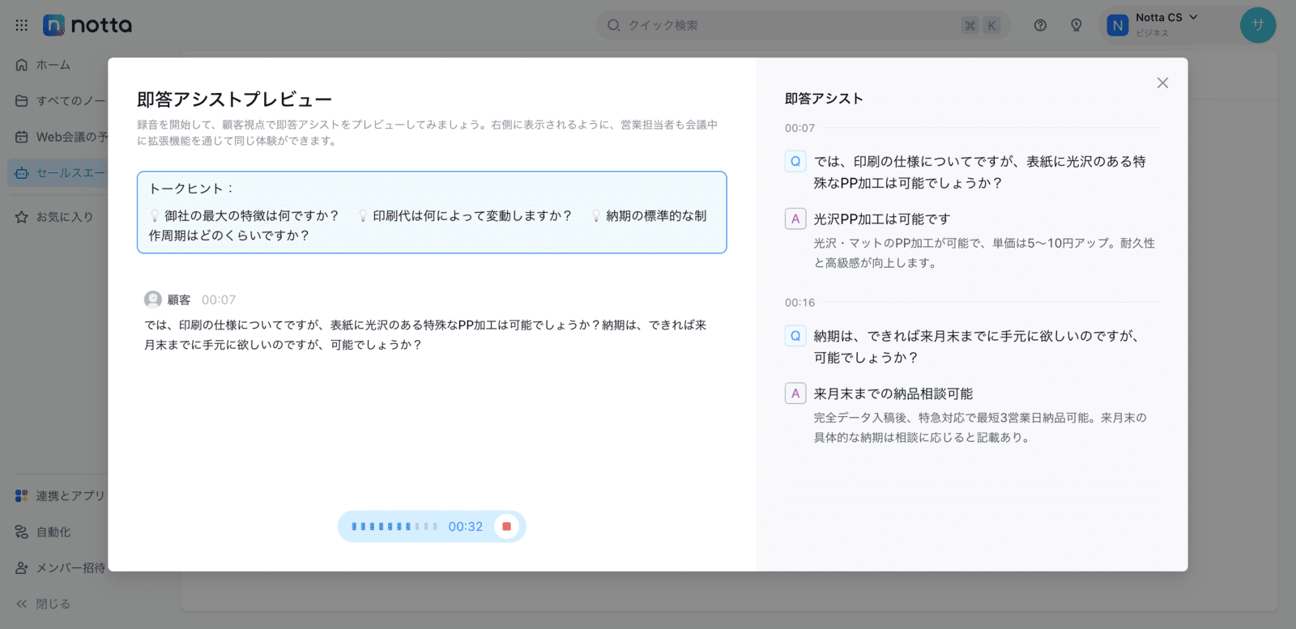Click the A icon for 光沢PP加工は可能です

[795, 219]
